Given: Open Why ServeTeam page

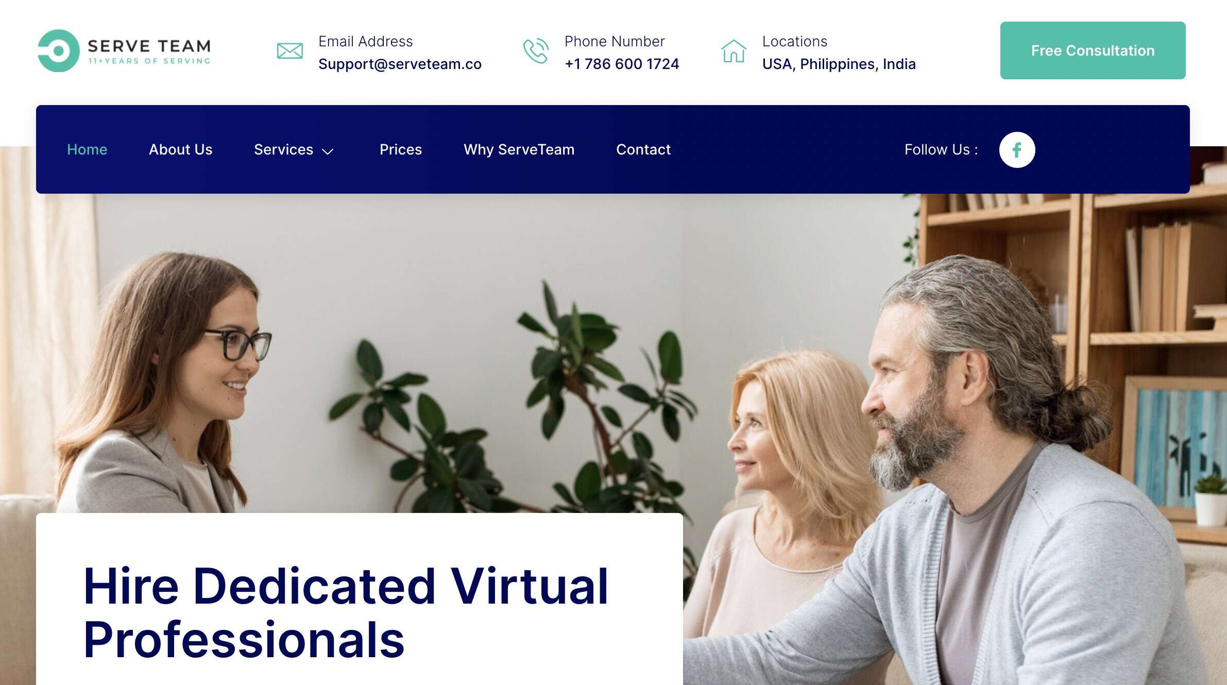Looking at the screenshot, I should [x=519, y=149].
